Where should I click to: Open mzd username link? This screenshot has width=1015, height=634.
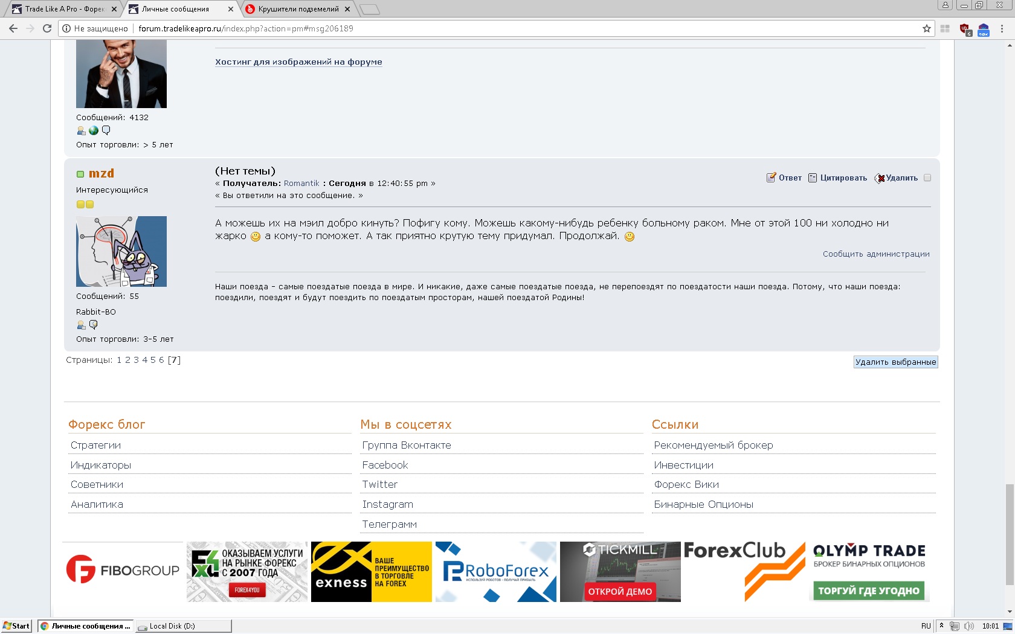pyautogui.click(x=101, y=173)
